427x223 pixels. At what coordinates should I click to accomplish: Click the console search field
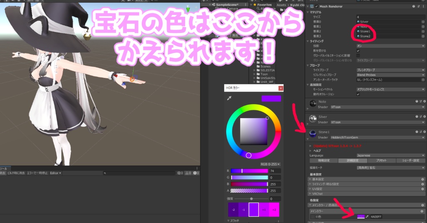click(x=139, y=173)
